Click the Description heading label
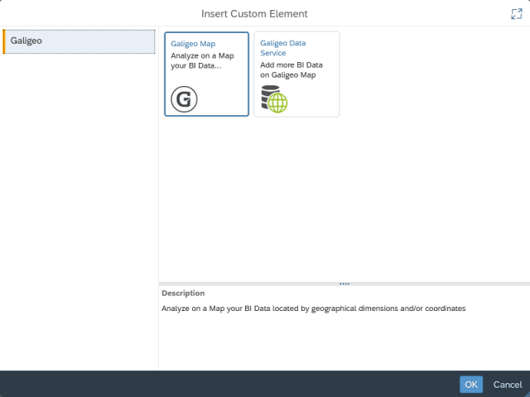Screen dimensions: 530x397 [183, 293]
